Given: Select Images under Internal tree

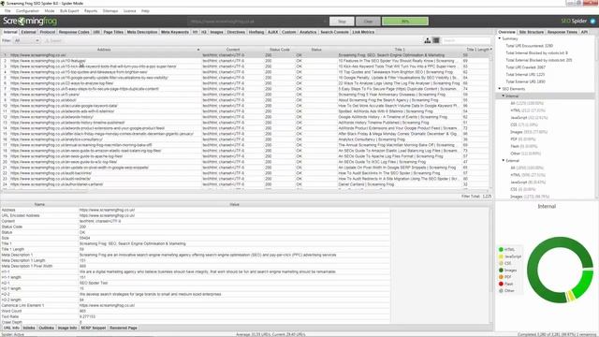Looking at the screenshot, I should click(529, 132).
